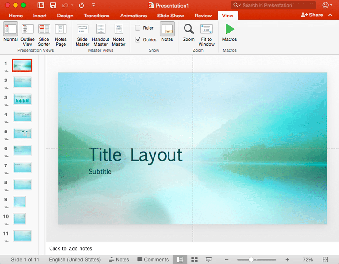Open the Slide Show tab
The image size is (339, 264).
(170, 16)
